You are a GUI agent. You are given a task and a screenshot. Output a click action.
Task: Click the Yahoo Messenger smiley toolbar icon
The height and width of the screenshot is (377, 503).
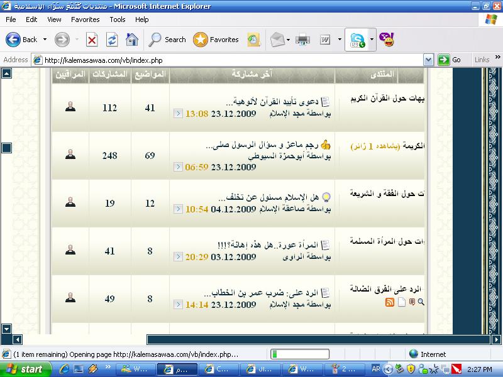387,40
